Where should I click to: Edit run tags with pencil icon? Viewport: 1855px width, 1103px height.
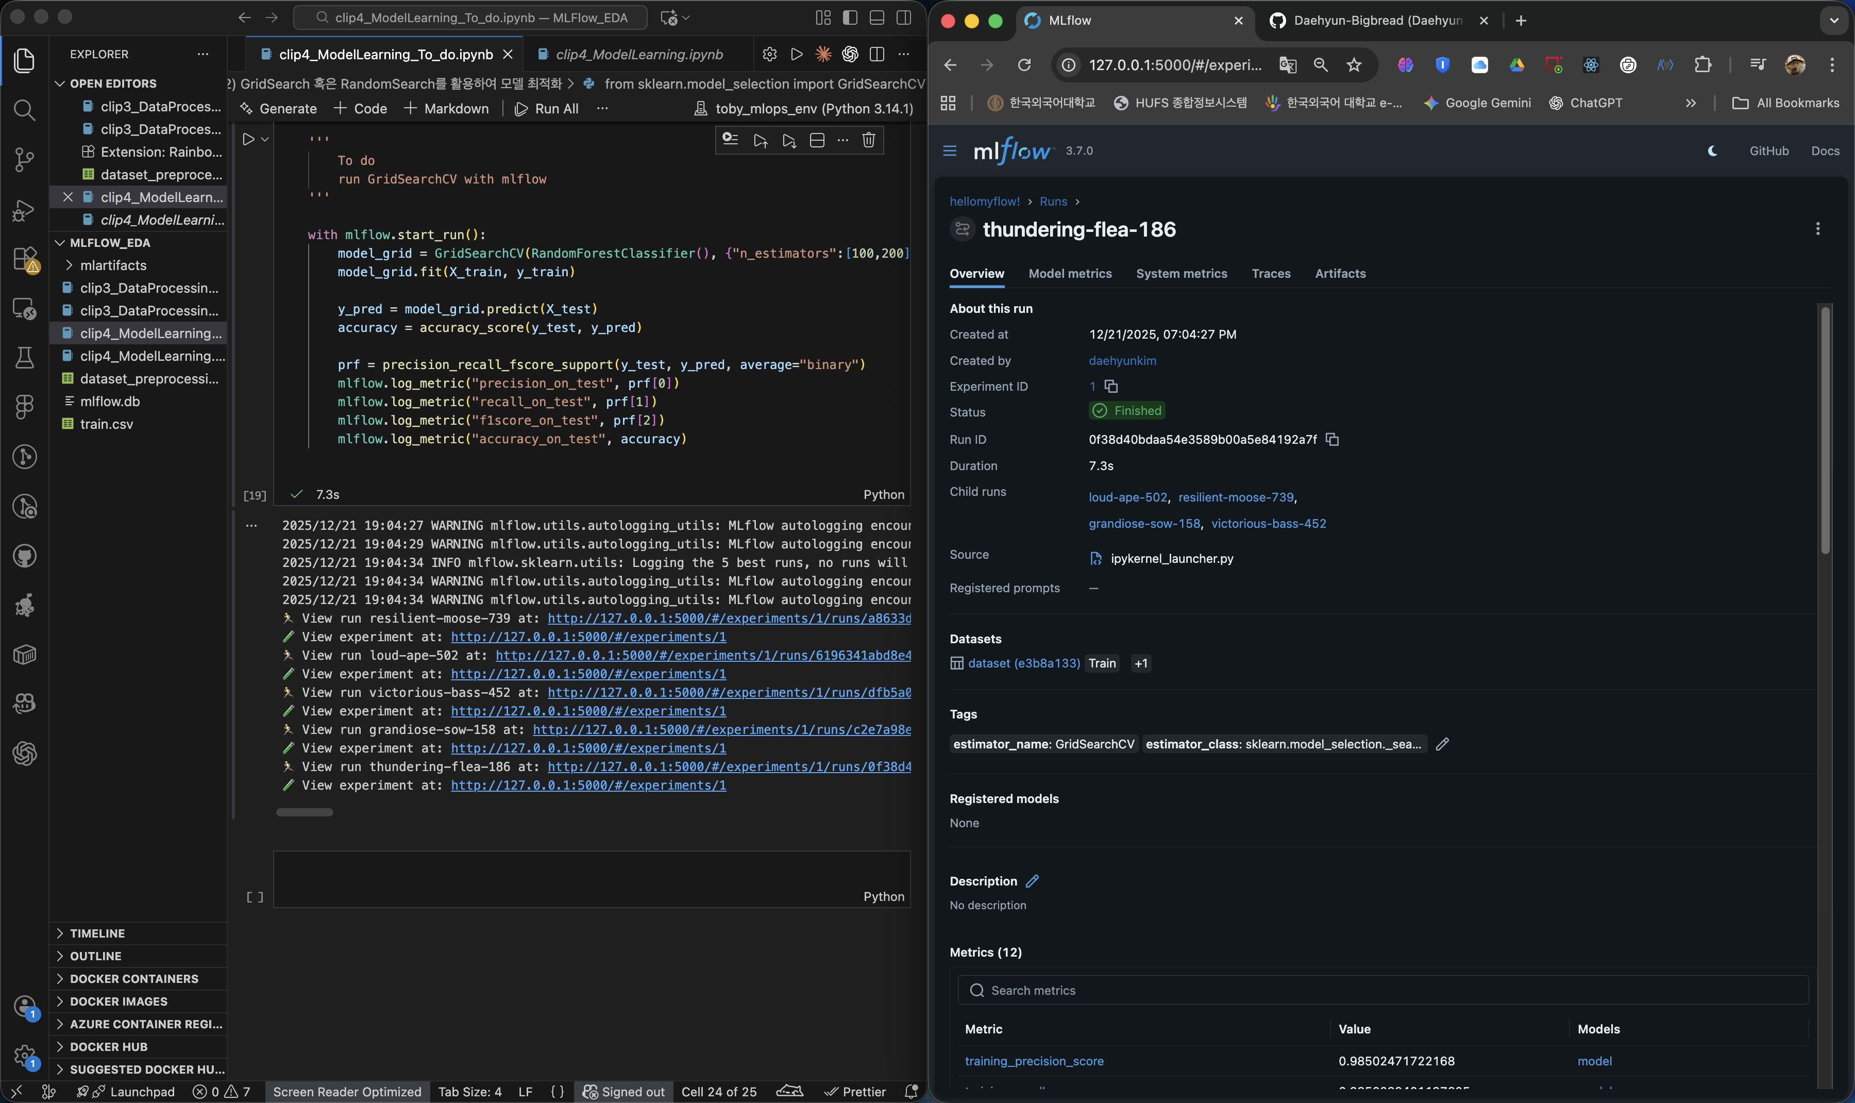1442,744
